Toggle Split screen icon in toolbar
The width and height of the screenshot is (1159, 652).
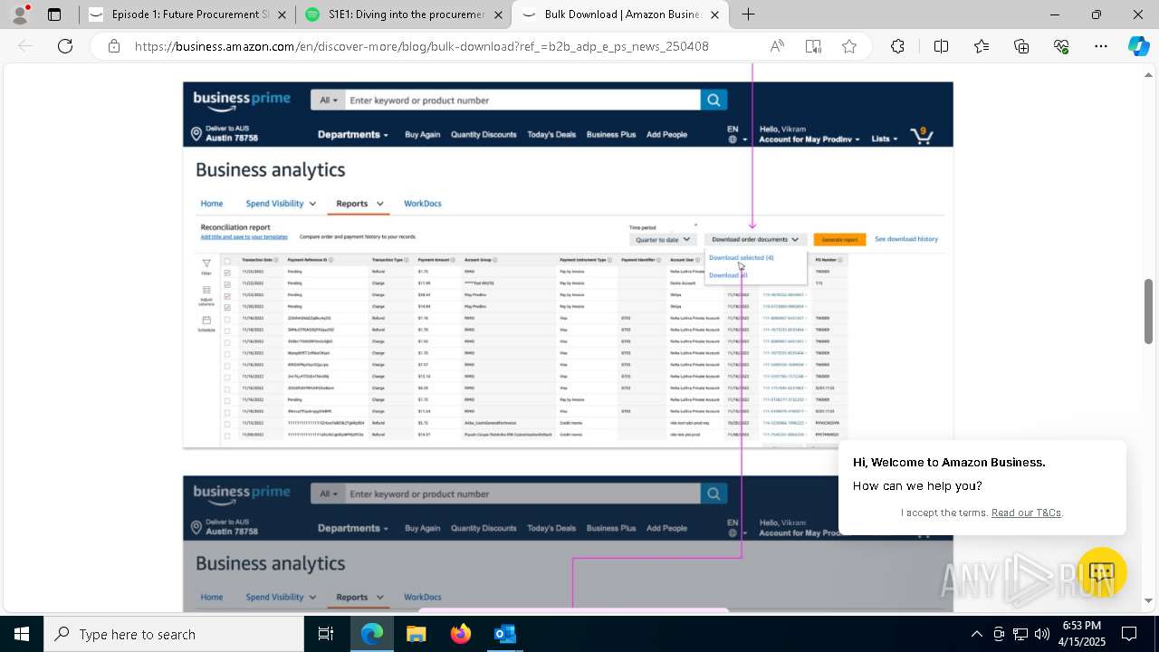pos(941,46)
